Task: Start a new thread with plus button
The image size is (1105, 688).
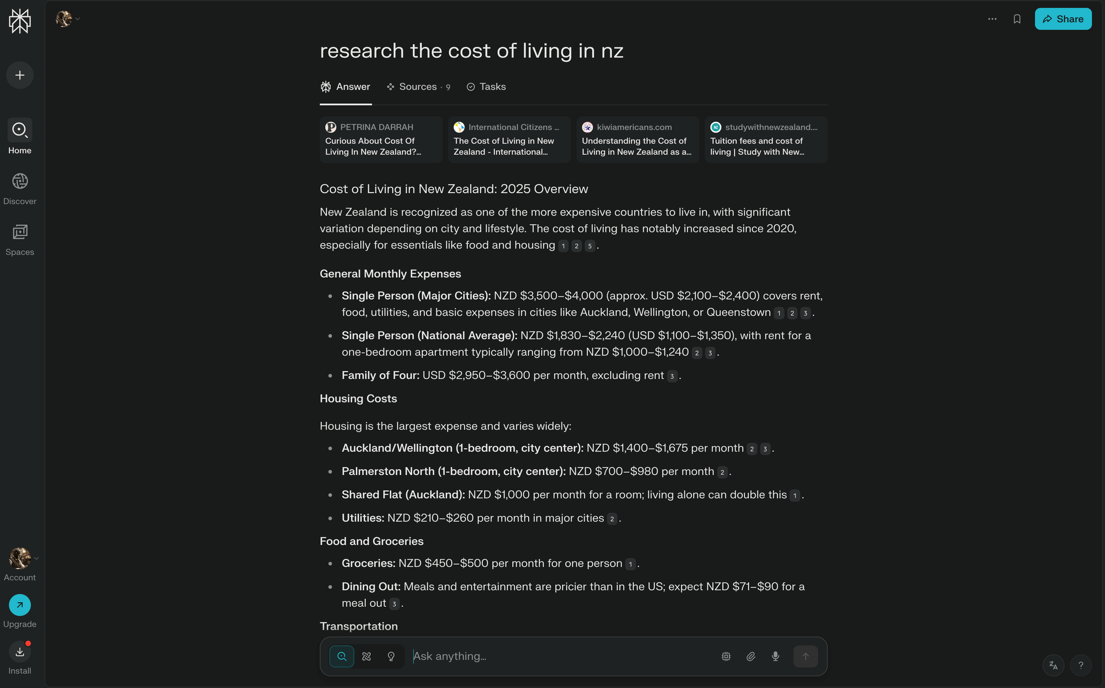Action: 20,75
